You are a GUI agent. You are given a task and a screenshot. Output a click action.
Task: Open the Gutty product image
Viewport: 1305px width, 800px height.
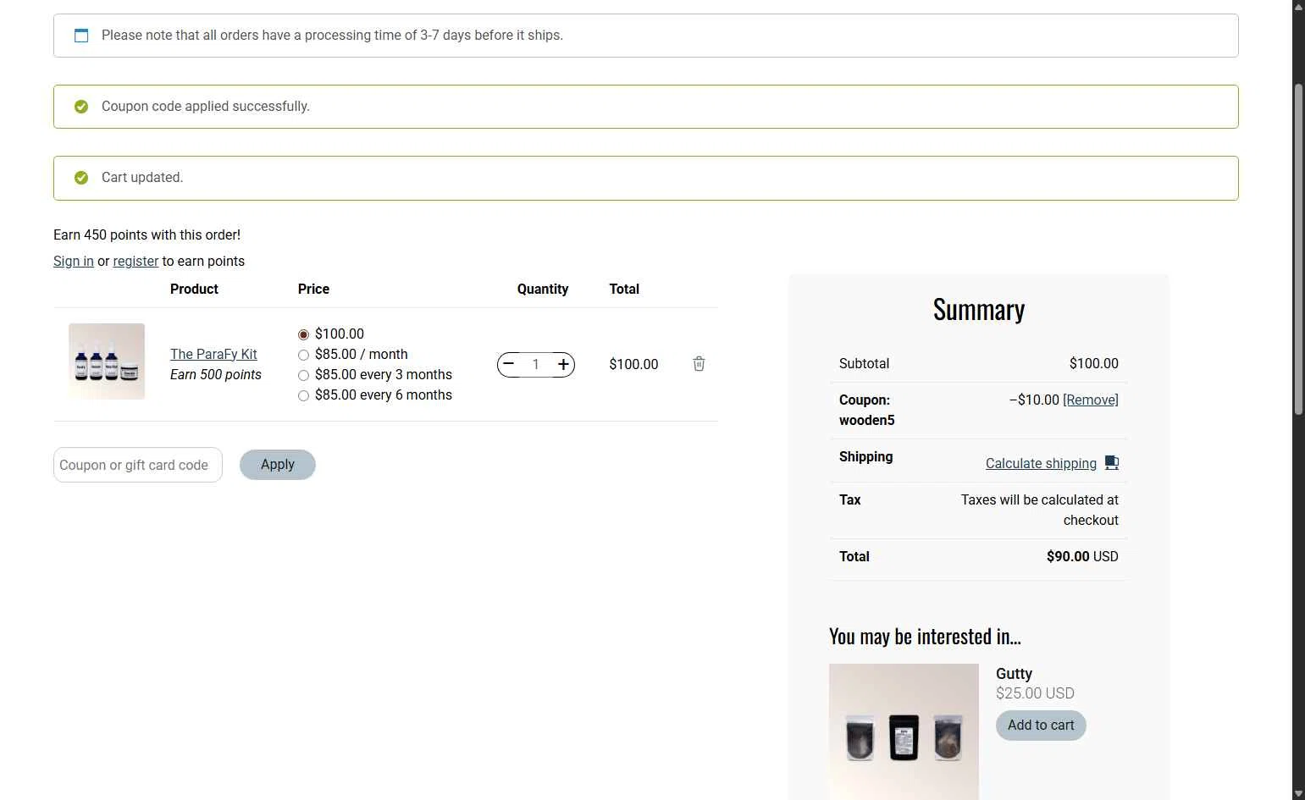pos(904,731)
